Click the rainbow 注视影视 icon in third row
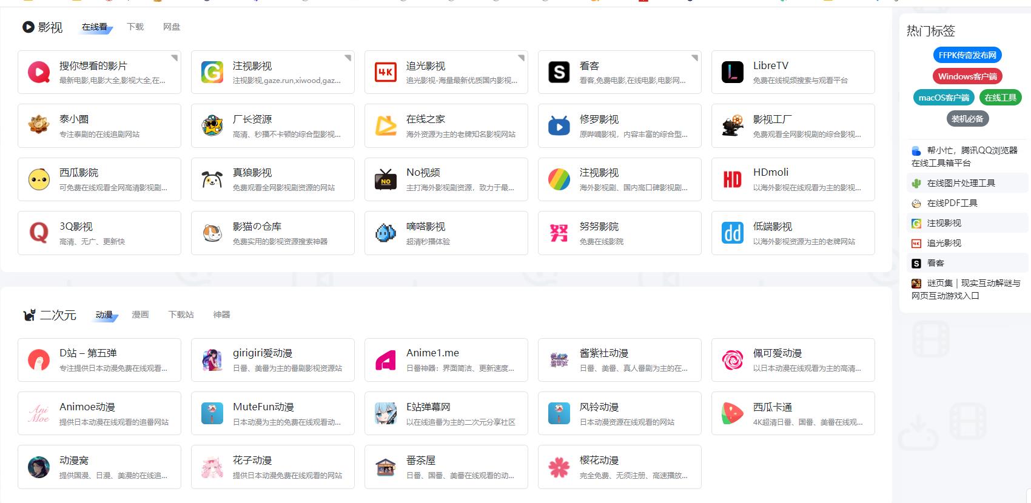Image resolution: width=1031 pixels, height=503 pixels. pyautogui.click(x=559, y=179)
